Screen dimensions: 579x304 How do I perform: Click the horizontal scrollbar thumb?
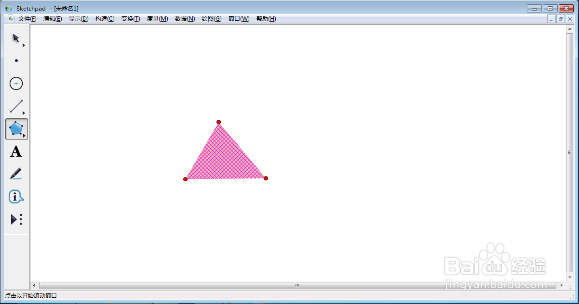tap(297, 285)
